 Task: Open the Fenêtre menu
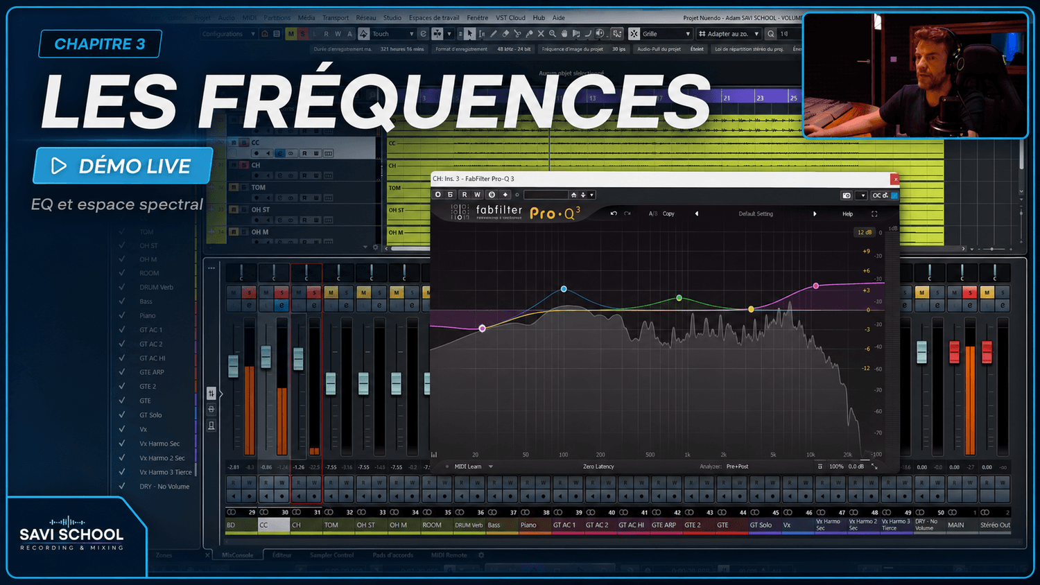tap(478, 18)
